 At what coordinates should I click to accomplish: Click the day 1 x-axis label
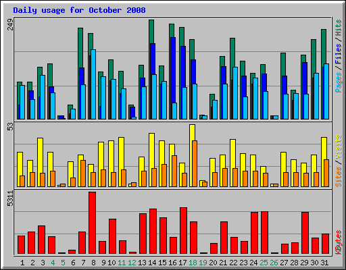click(22, 263)
